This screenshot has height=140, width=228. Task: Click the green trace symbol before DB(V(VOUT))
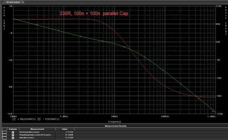18,119
